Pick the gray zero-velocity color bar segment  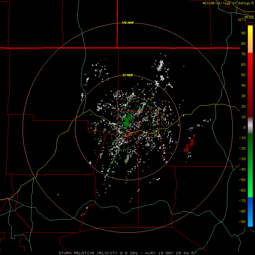(250, 126)
